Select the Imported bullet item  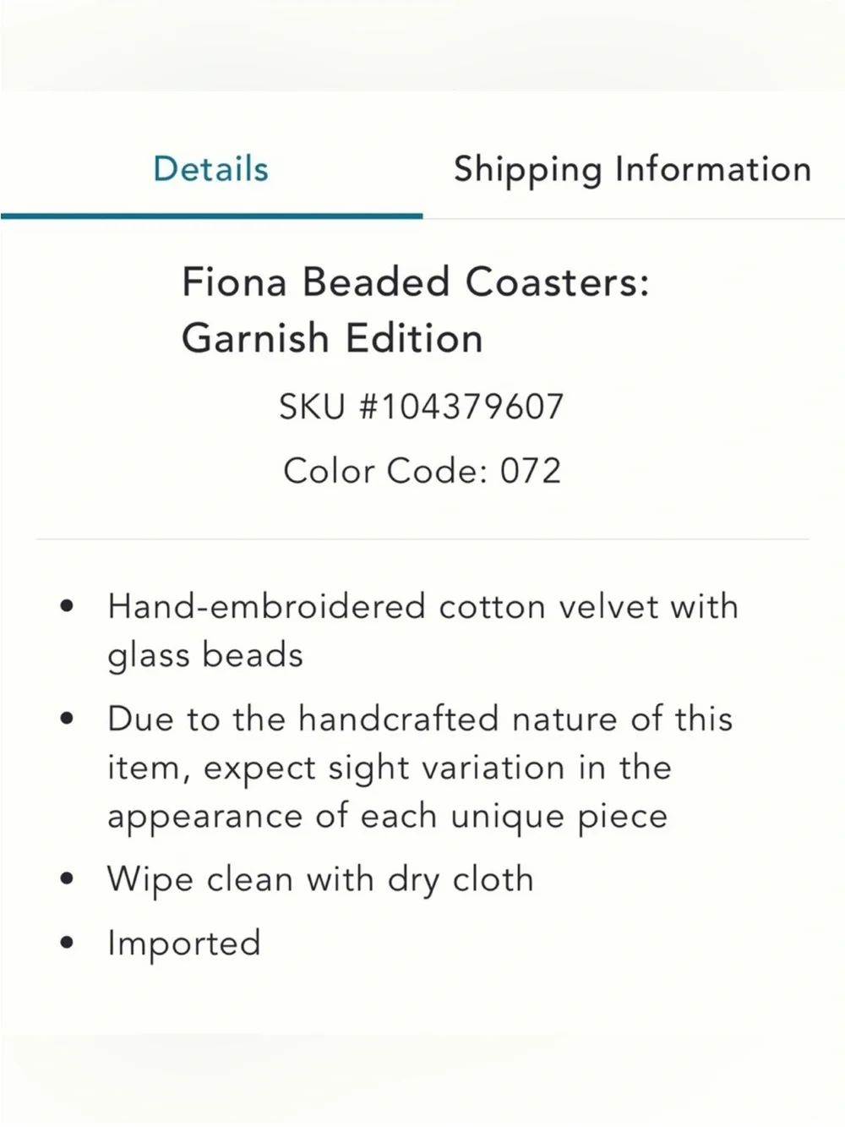[184, 944]
